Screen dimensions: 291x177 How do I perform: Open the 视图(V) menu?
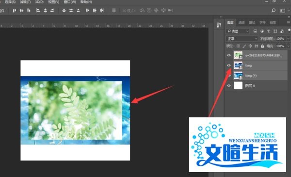tap(54, 2)
